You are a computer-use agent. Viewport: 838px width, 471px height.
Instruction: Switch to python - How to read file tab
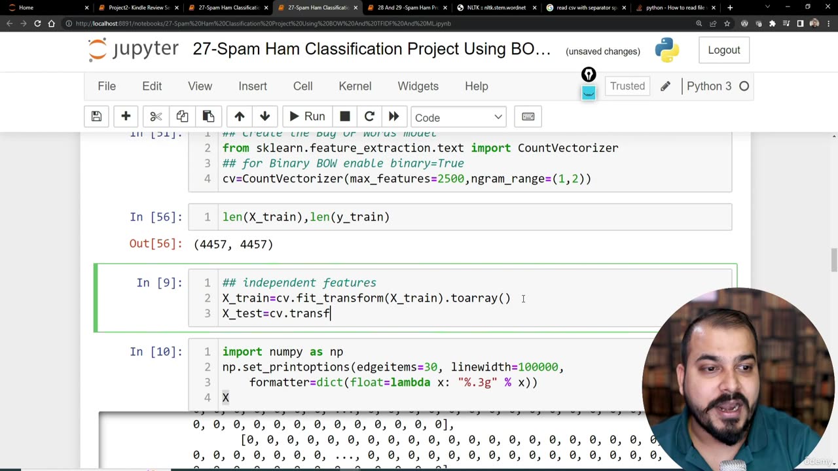[x=674, y=7]
